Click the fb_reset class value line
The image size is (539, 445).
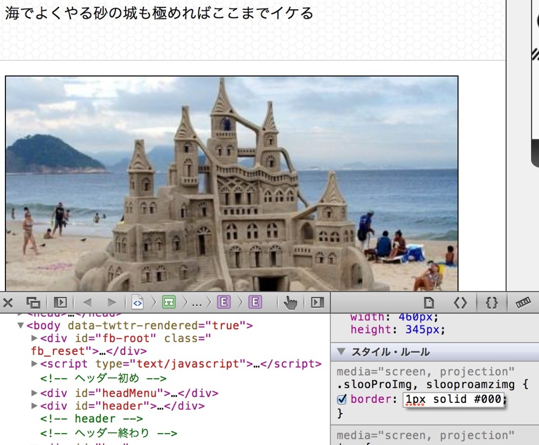pyautogui.click(x=89, y=351)
